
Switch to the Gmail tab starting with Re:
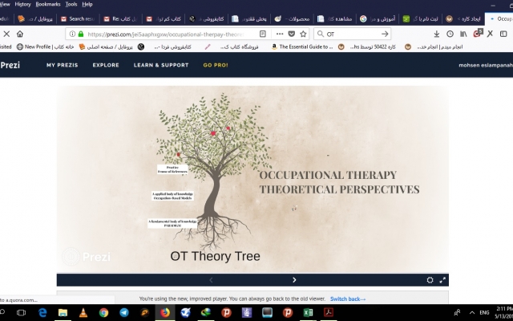121,18
